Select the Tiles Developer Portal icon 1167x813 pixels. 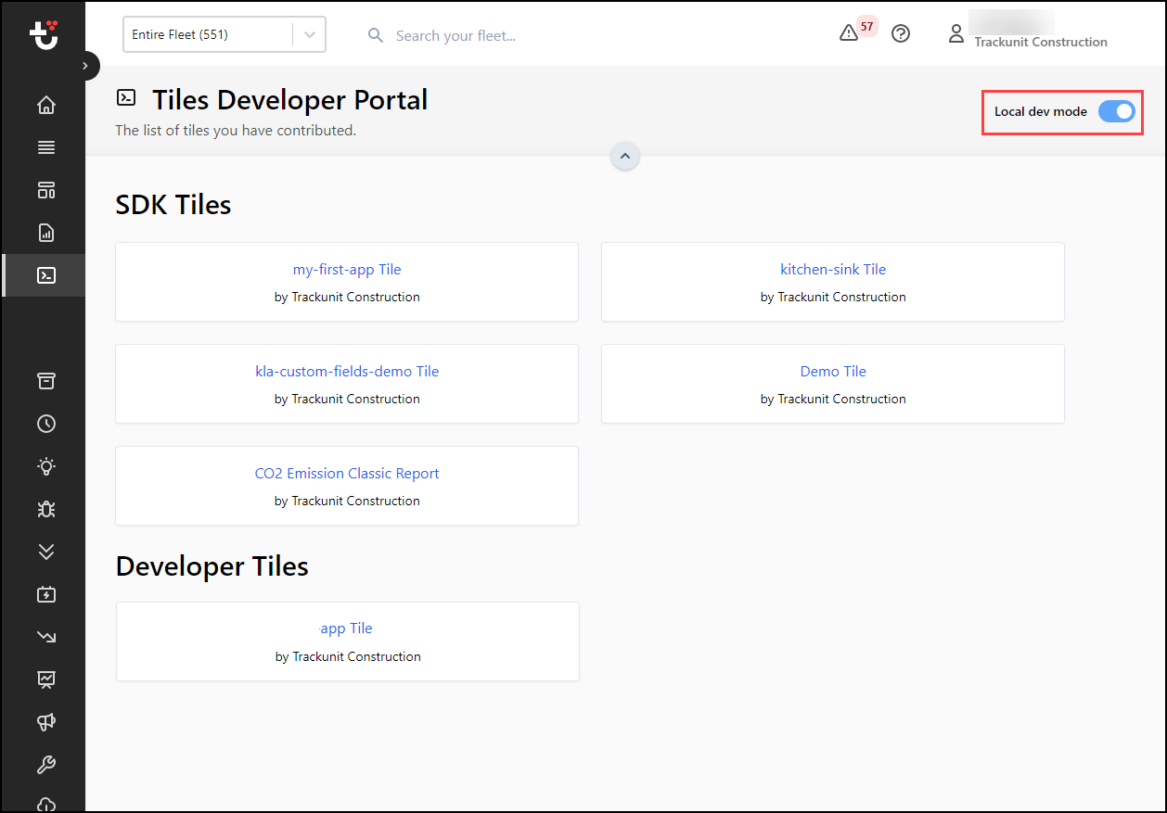[45, 274]
